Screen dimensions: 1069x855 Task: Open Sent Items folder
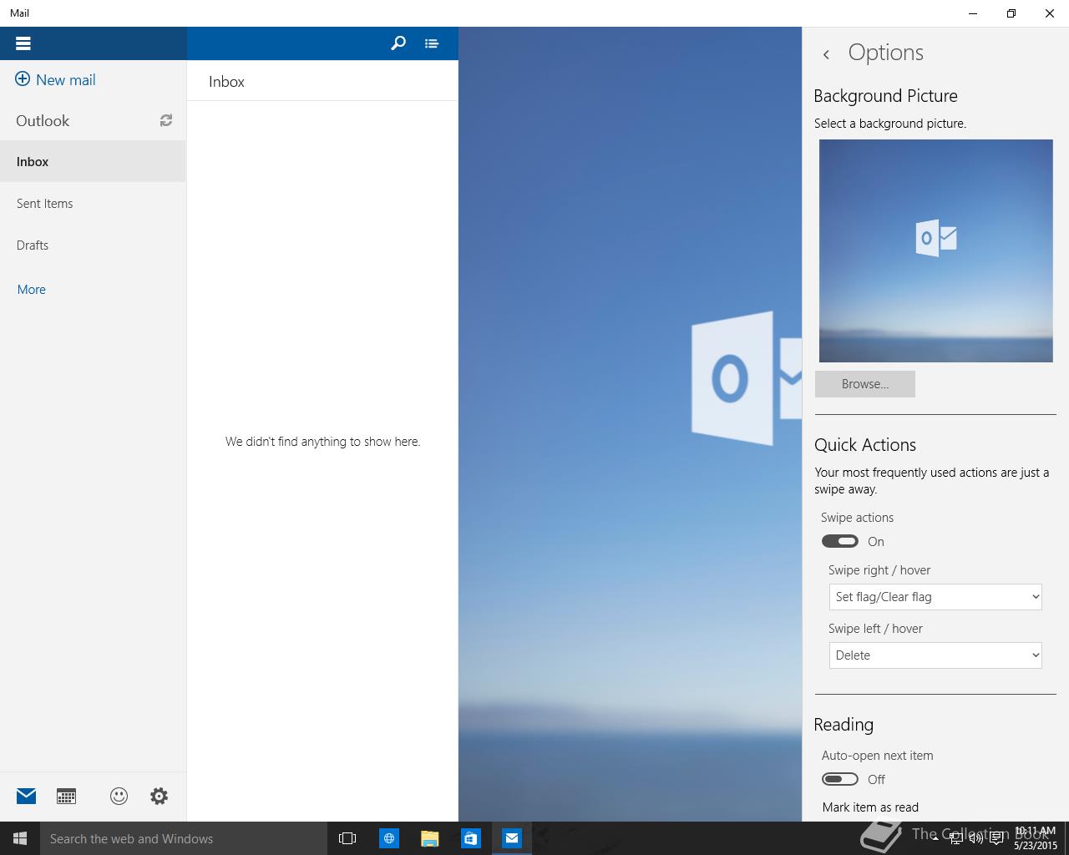point(93,204)
